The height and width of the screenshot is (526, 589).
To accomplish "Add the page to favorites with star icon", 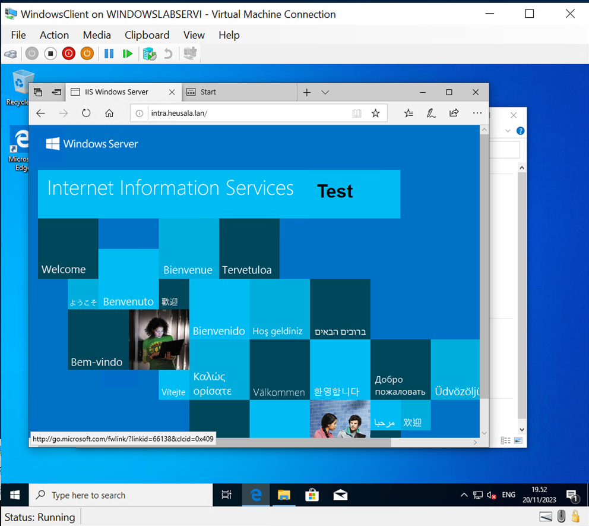I will (376, 113).
